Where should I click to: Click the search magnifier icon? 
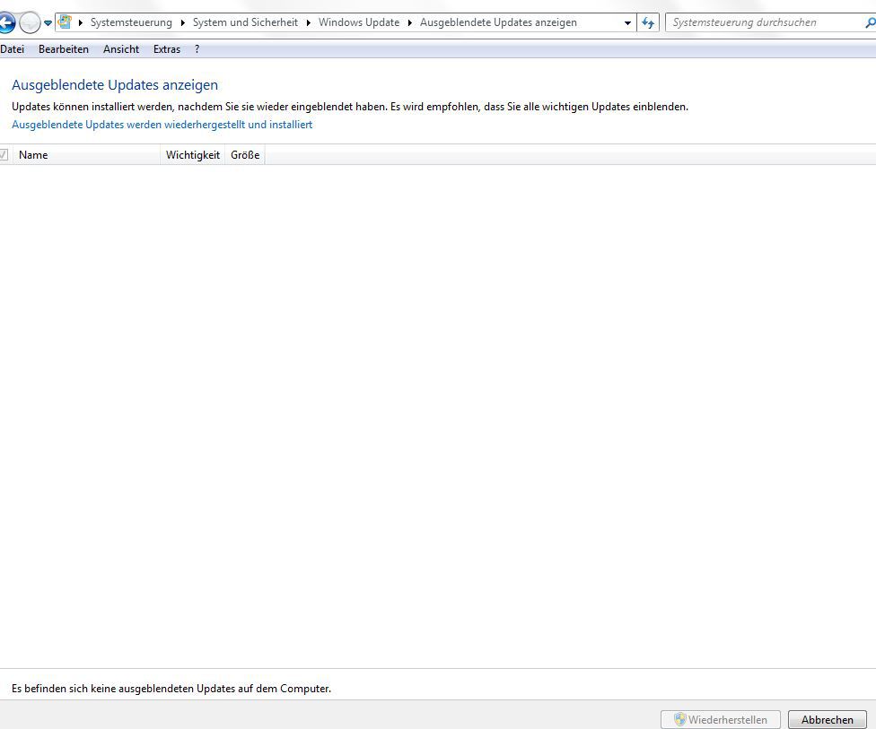[870, 23]
